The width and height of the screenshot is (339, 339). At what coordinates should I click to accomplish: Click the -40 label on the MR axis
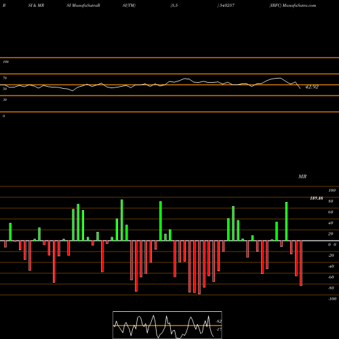pyautogui.click(x=331, y=266)
